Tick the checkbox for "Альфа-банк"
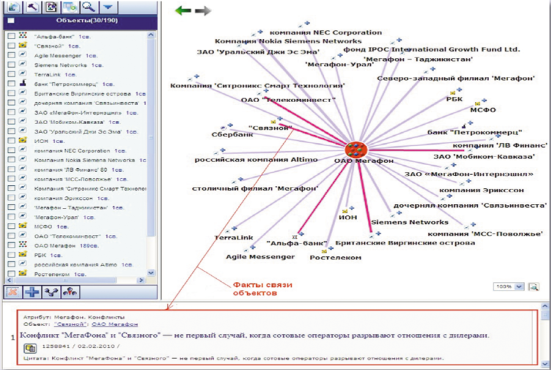The image size is (551, 370). (11, 36)
